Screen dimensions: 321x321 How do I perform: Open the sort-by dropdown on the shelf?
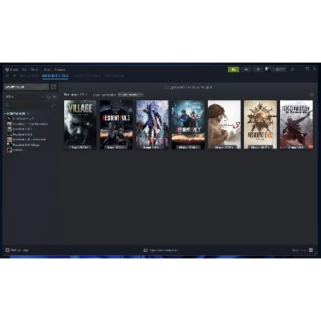tap(131, 95)
